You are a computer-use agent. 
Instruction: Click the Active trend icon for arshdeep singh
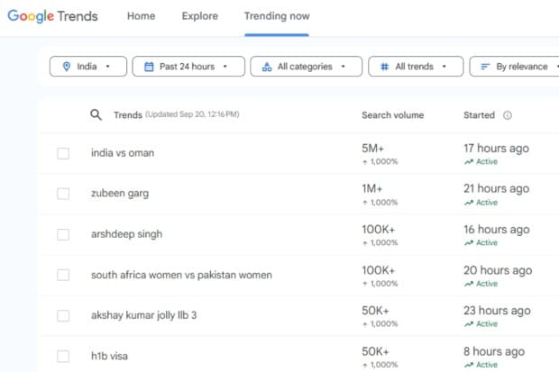(469, 242)
